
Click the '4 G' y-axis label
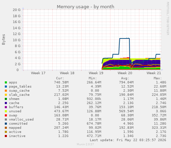[x=18, y=58]
